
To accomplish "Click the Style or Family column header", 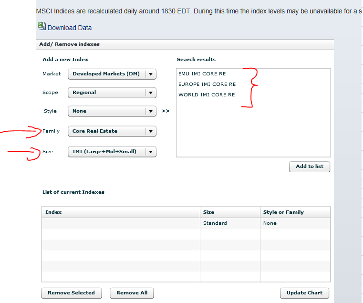I will (x=295, y=212).
